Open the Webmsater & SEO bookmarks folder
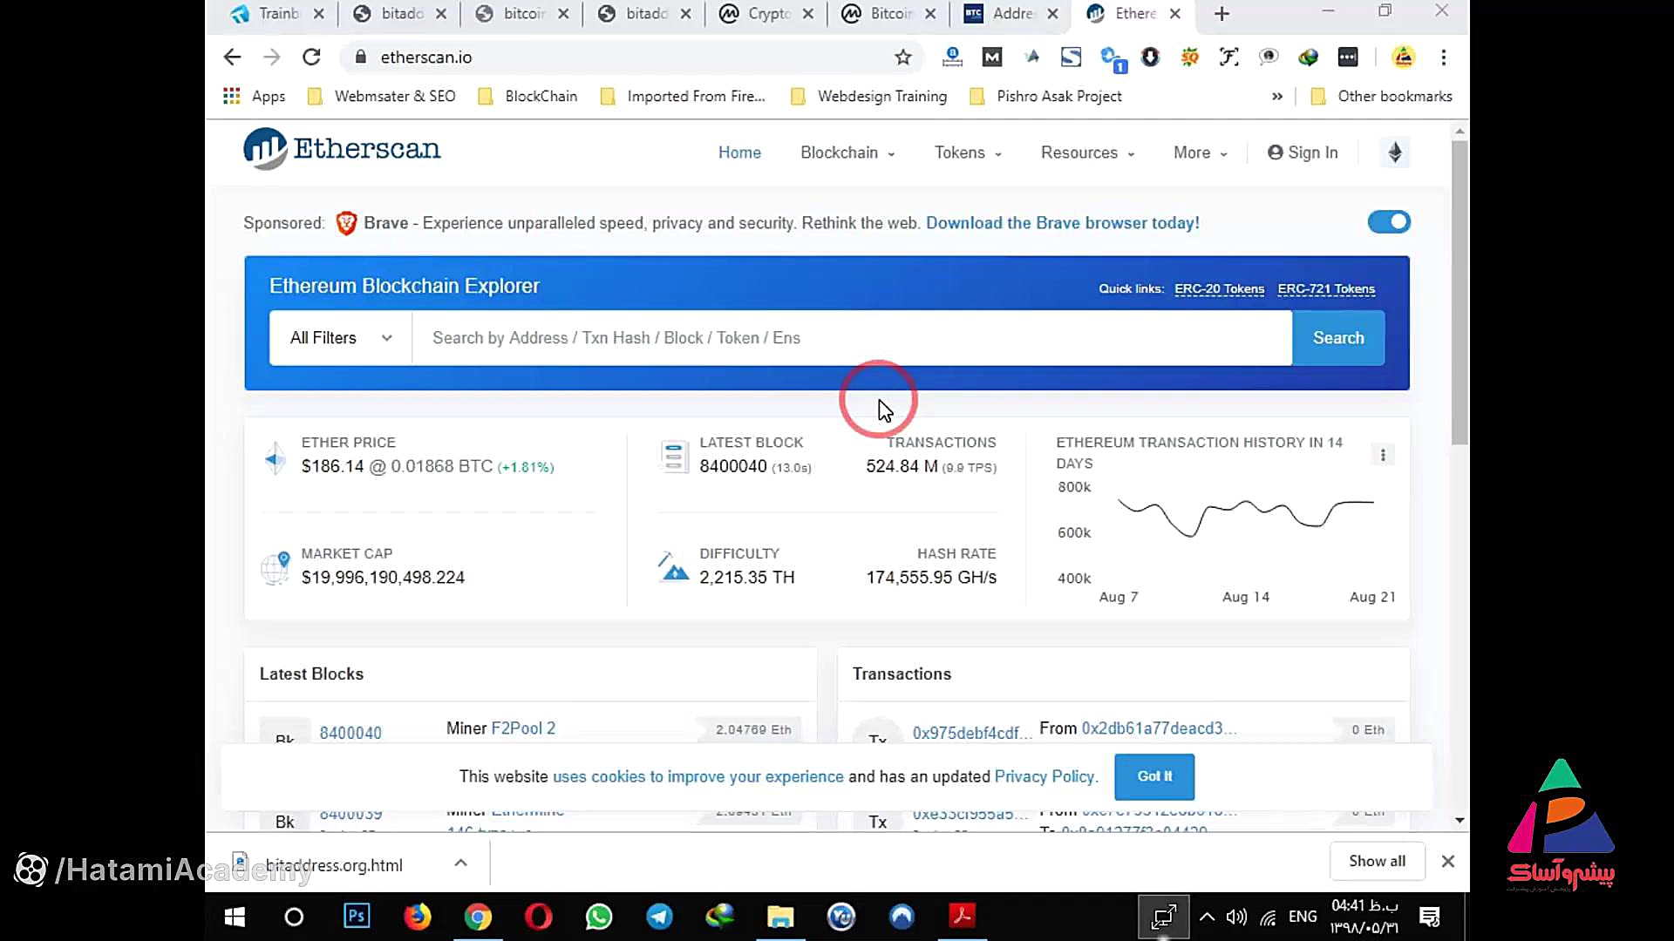The height and width of the screenshot is (941, 1674). click(382, 96)
